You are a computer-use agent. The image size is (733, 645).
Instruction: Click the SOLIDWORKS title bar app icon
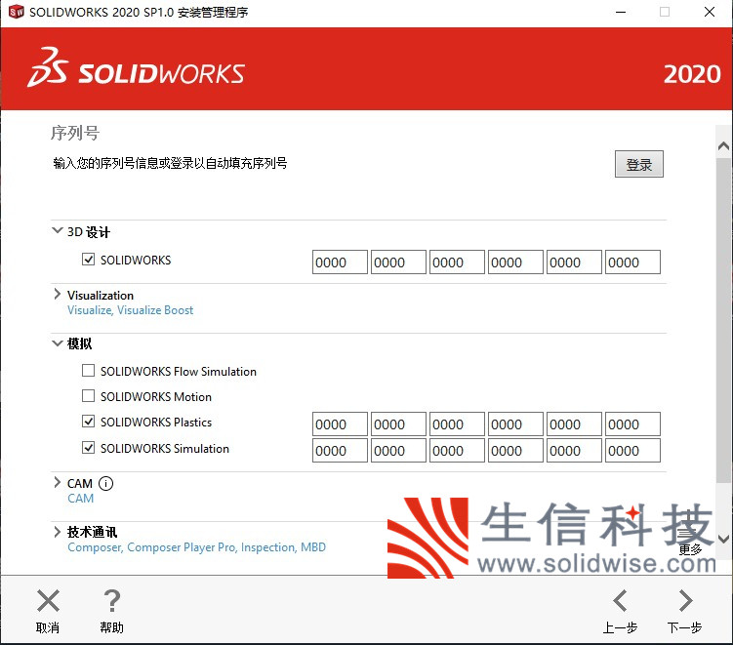pos(16,12)
